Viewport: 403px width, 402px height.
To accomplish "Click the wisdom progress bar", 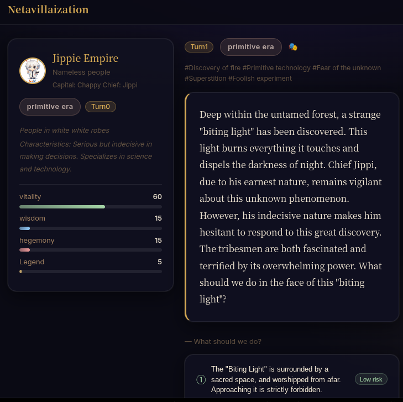I will (91, 228).
